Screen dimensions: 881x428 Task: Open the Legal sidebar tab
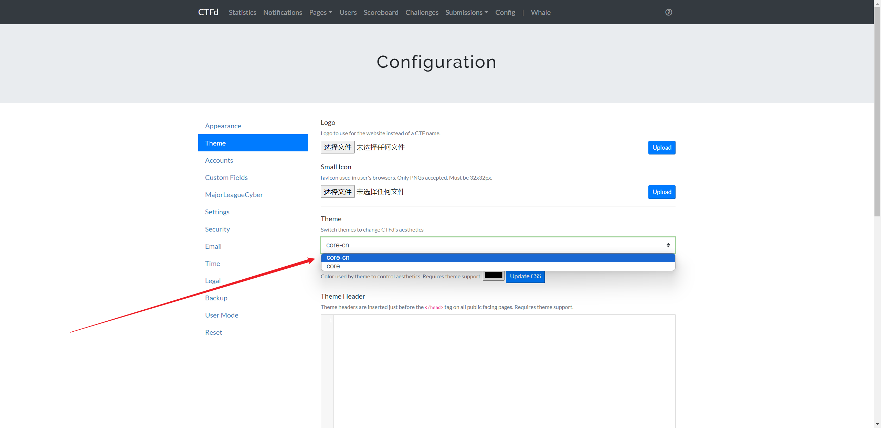point(253,281)
